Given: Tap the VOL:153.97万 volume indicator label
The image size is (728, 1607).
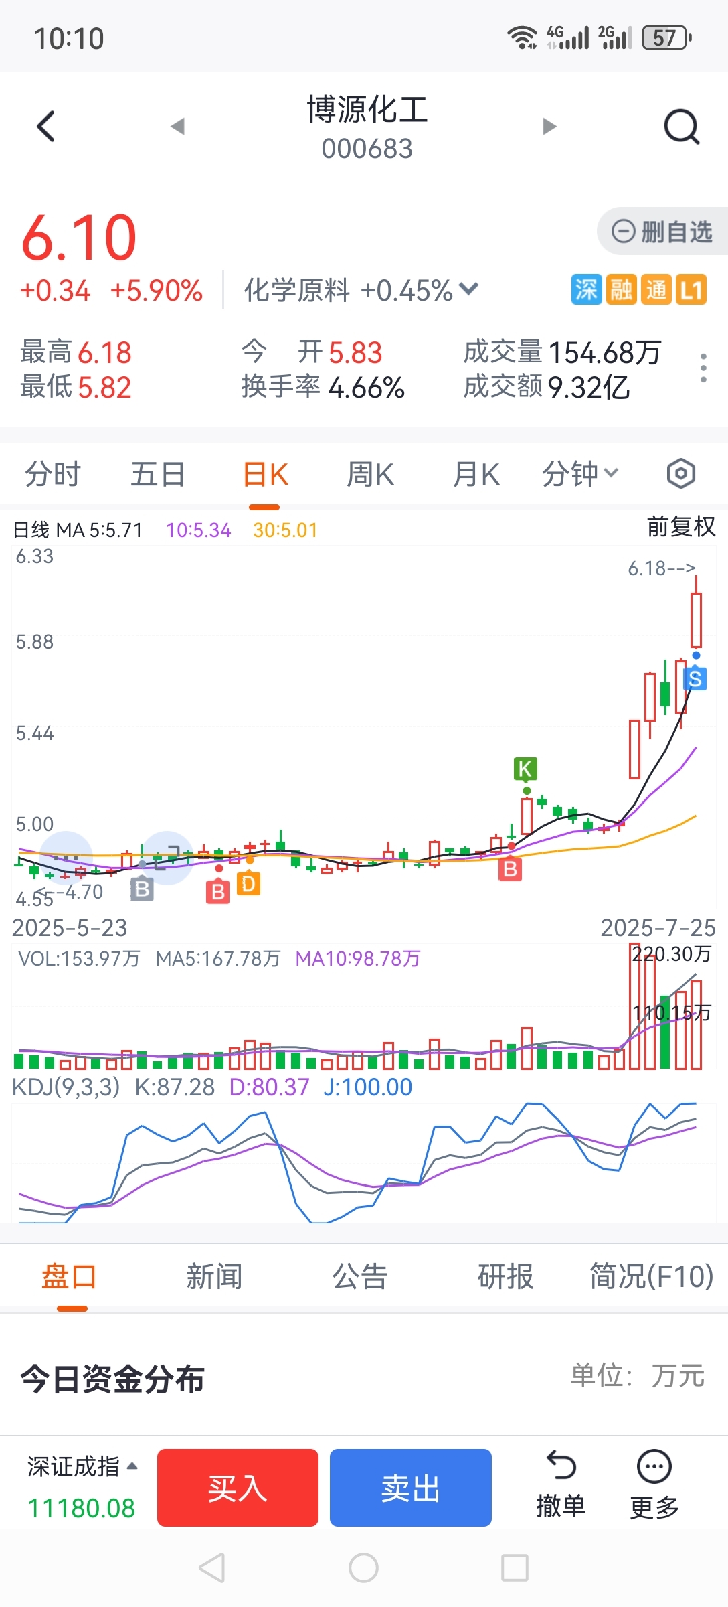Looking at the screenshot, I should click(x=79, y=959).
